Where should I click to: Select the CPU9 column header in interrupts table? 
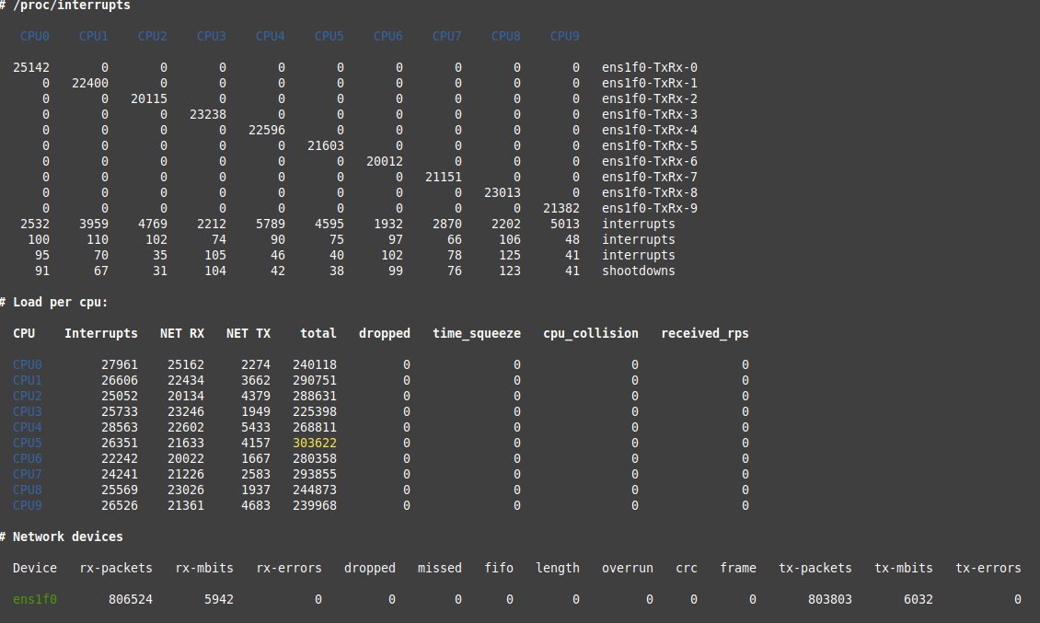564,36
